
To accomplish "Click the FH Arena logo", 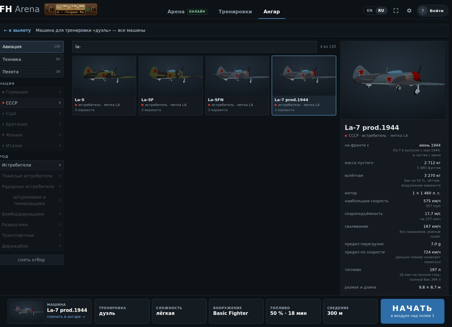I will coord(20,9).
